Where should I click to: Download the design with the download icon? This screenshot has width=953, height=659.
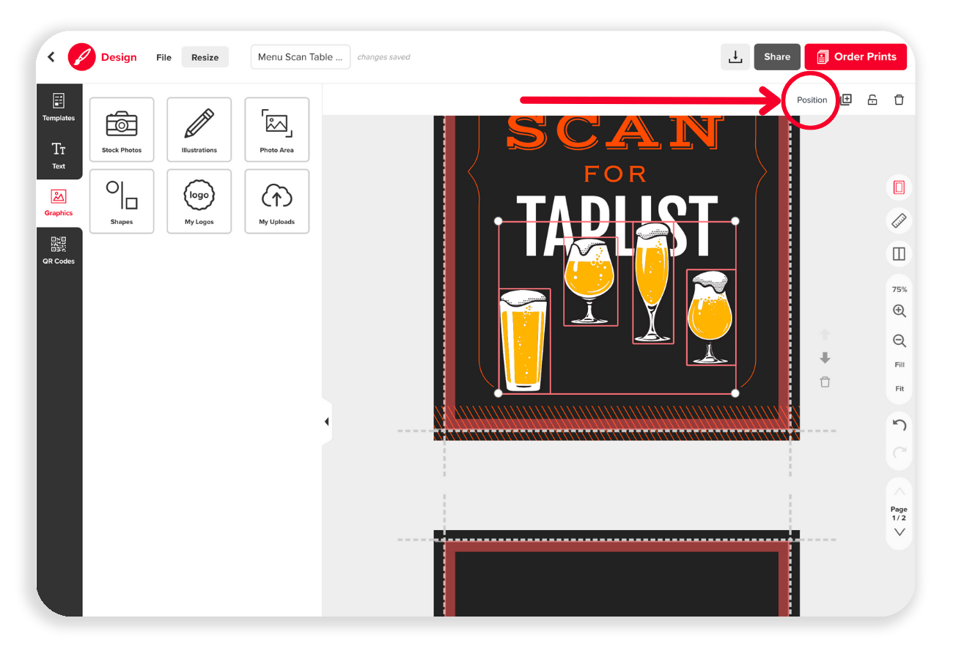pyautogui.click(x=735, y=57)
